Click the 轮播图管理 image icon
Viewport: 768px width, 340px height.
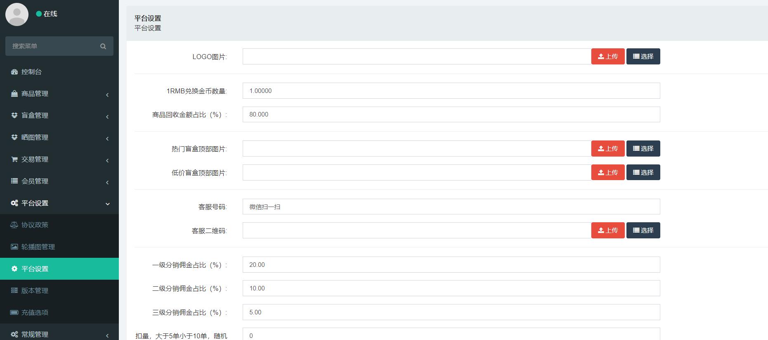coord(14,247)
